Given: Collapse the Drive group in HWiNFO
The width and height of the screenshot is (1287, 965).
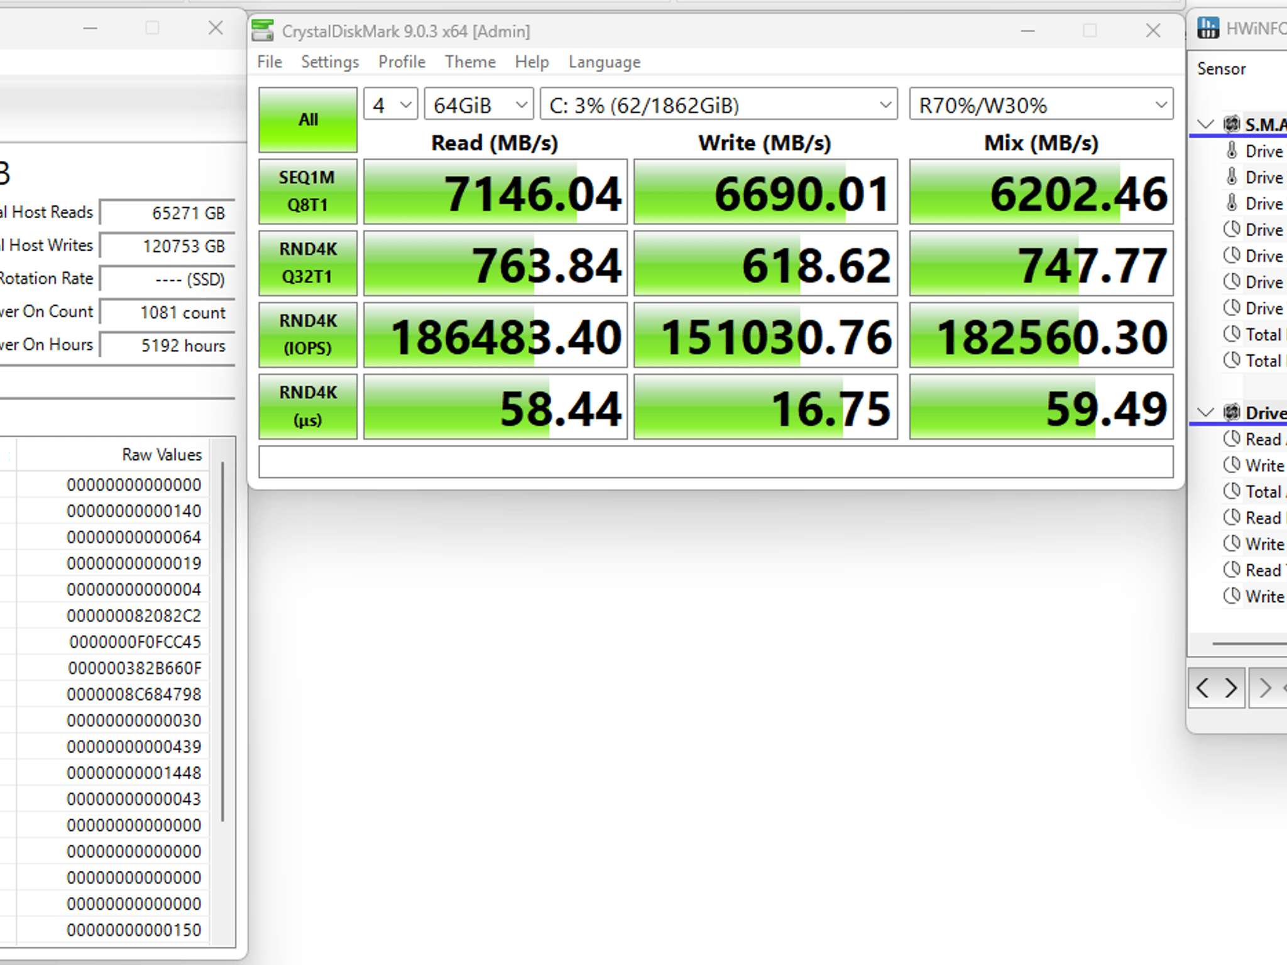Looking at the screenshot, I should [x=1205, y=412].
